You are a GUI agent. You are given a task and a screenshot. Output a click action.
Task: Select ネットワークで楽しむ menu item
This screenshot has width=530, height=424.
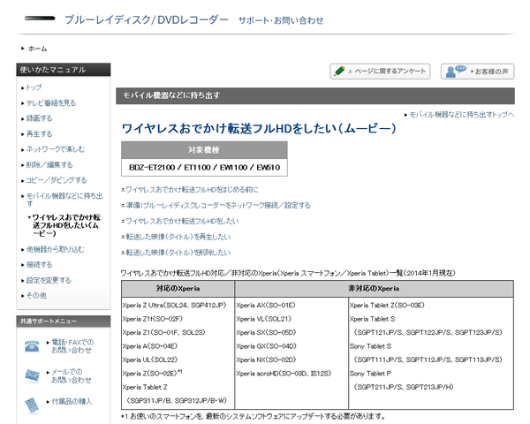[56, 149]
